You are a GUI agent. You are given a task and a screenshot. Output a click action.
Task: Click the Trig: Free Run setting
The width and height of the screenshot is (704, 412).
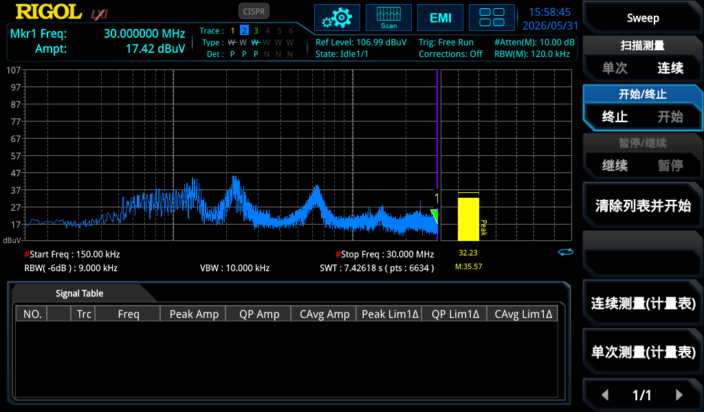(445, 42)
